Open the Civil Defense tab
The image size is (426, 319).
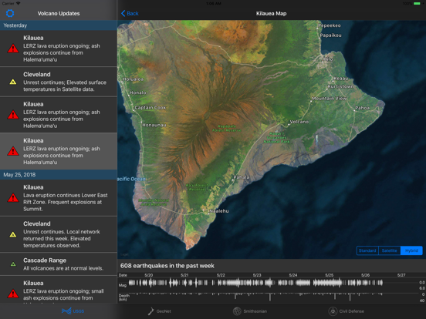tap(346, 311)
